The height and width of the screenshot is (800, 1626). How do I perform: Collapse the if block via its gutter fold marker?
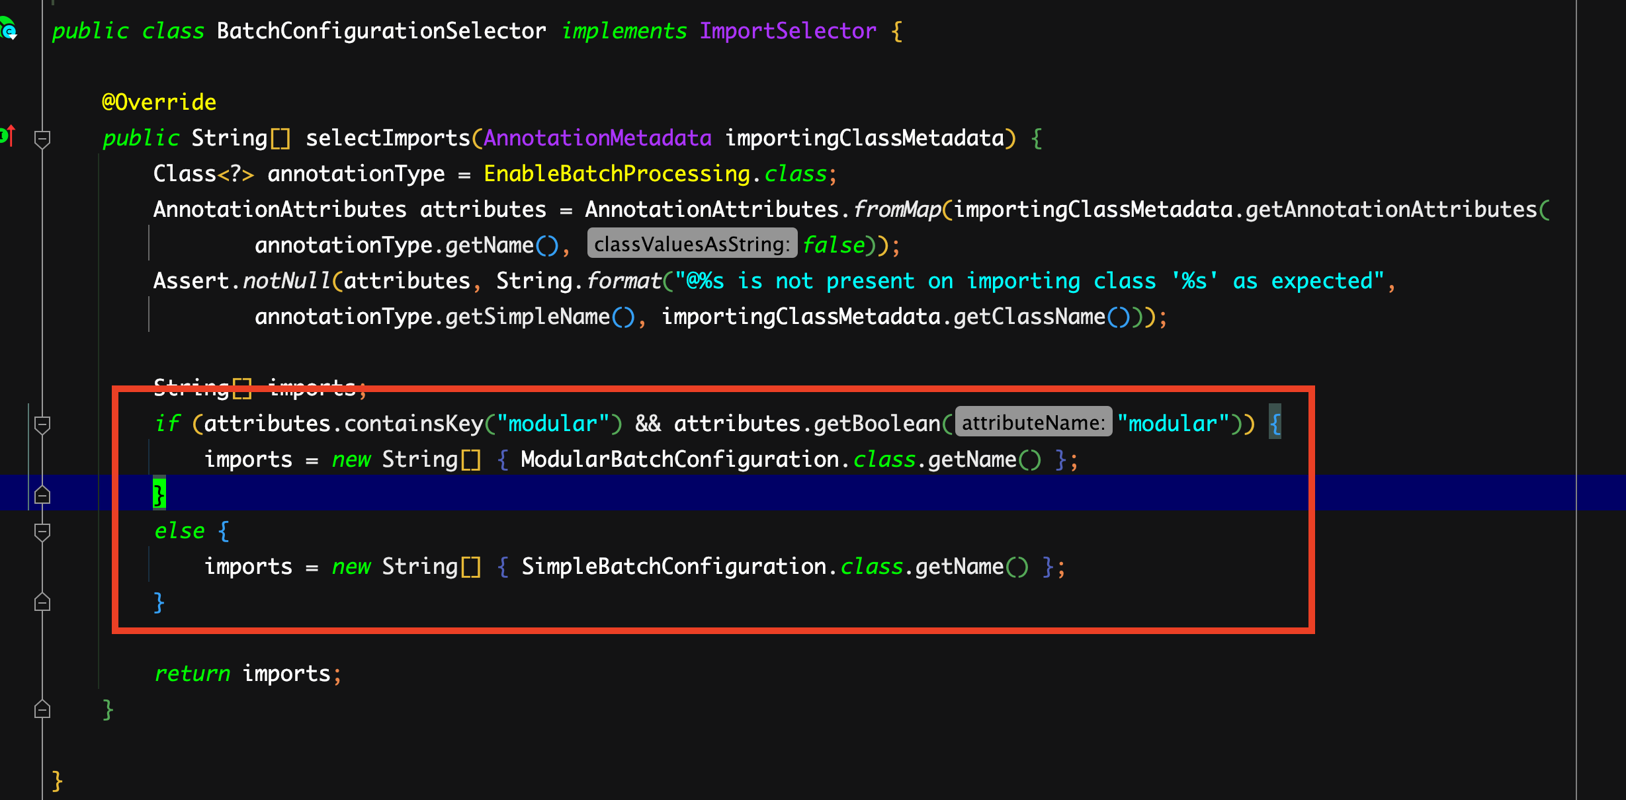point(42,424)
